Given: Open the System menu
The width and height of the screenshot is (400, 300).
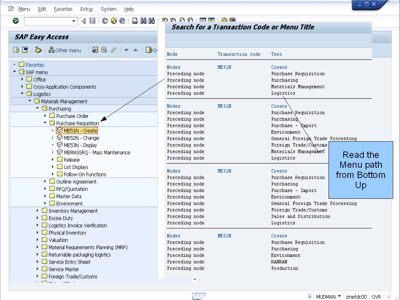Looking at the screenshot, I should point(109,9).
